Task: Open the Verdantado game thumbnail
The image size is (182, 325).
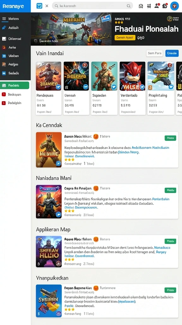Action: tap(132, 76)
